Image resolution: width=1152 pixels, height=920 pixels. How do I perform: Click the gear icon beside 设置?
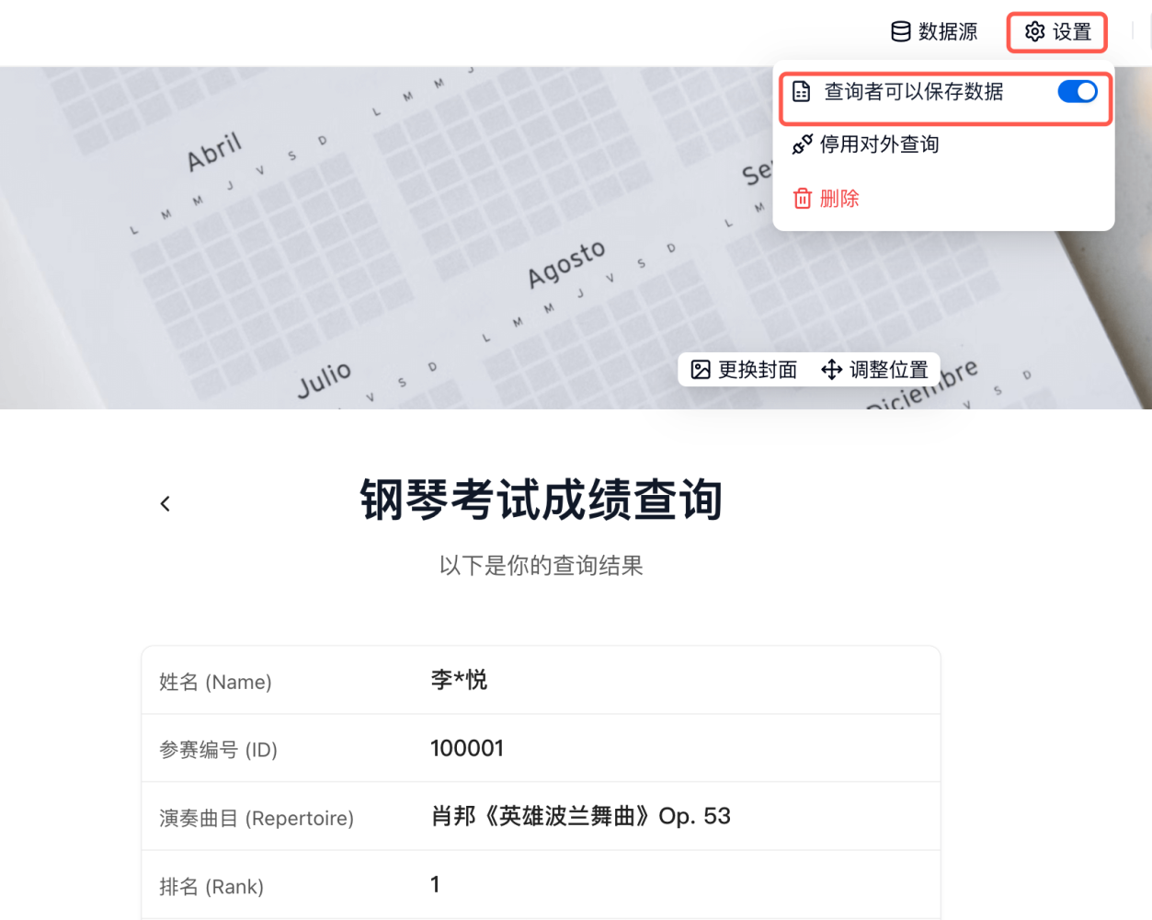click(x=1035, y=32)
